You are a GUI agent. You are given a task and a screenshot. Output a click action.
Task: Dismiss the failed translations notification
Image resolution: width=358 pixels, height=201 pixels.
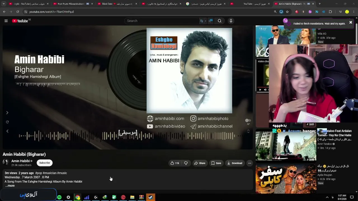tap(350, 23)
